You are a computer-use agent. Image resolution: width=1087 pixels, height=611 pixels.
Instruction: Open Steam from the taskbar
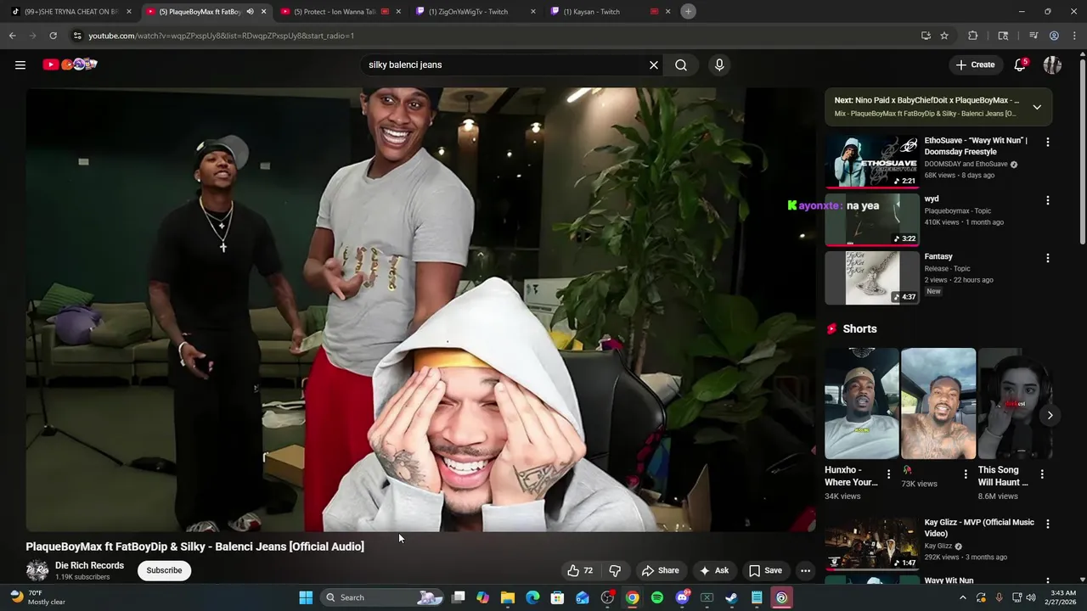pyautogui.click(x=731, y=597)
